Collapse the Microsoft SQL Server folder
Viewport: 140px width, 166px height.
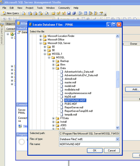(x=41, y=43)
